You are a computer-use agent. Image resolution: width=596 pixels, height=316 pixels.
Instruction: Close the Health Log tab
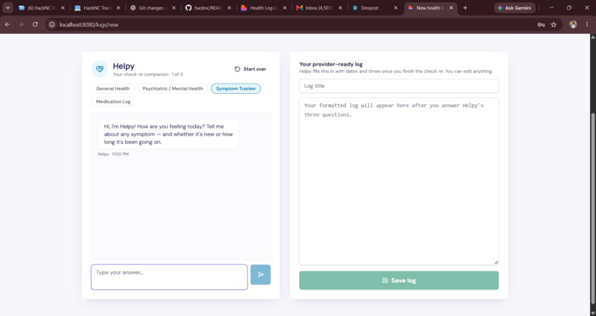click(285, 7)
